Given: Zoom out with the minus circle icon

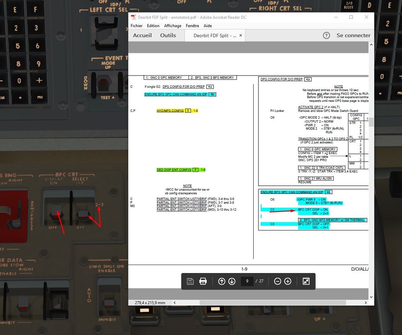Looking at the screenshot, I should (x=277, y=282).
